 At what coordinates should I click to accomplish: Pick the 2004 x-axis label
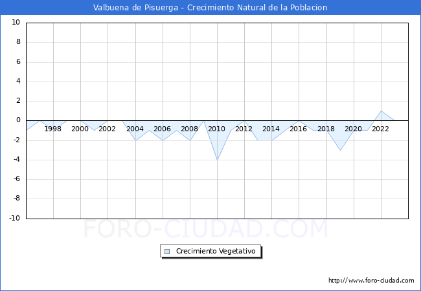coord(135,129)
